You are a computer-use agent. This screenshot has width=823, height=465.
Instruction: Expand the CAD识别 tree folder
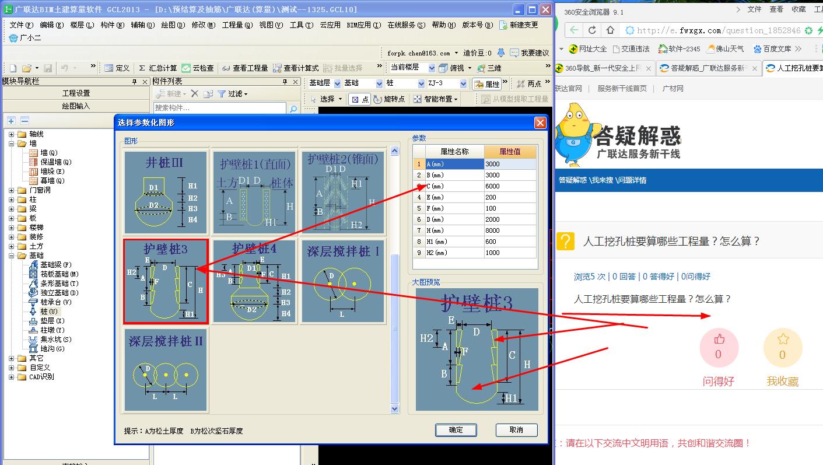pos(12,377)
